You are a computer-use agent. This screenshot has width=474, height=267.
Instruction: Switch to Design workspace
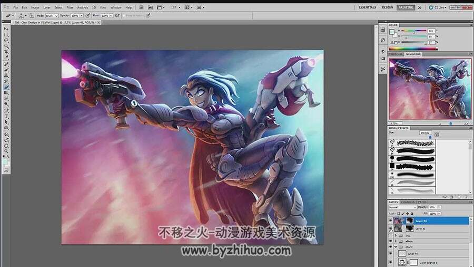387,7
